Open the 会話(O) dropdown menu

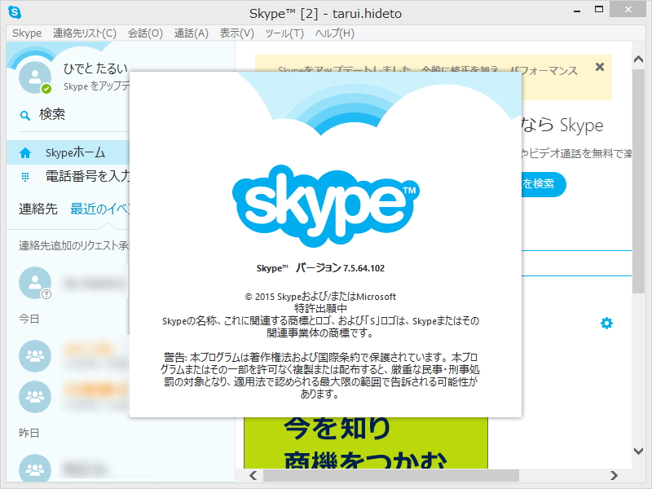144,33
